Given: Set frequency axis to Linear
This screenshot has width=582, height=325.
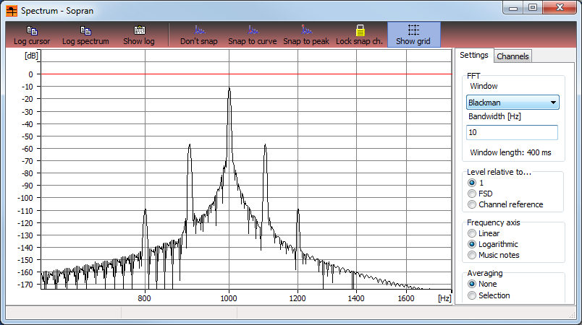Looking at the screenshot, I should coord(472,233).
